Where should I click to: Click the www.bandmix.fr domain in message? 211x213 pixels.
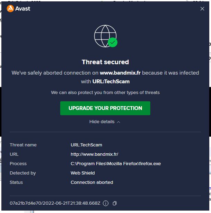(x=120, y=73)
